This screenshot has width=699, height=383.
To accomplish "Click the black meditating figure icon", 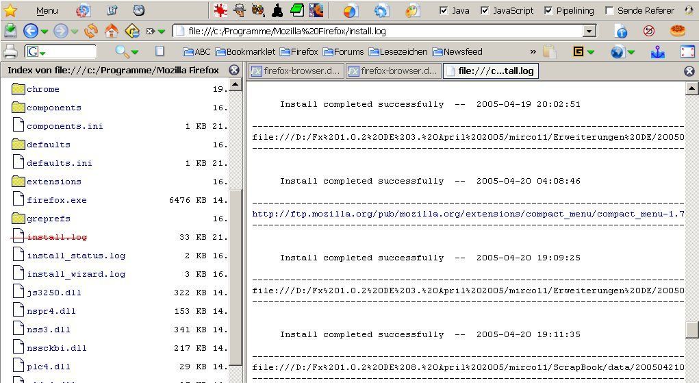I will point(277,10).
